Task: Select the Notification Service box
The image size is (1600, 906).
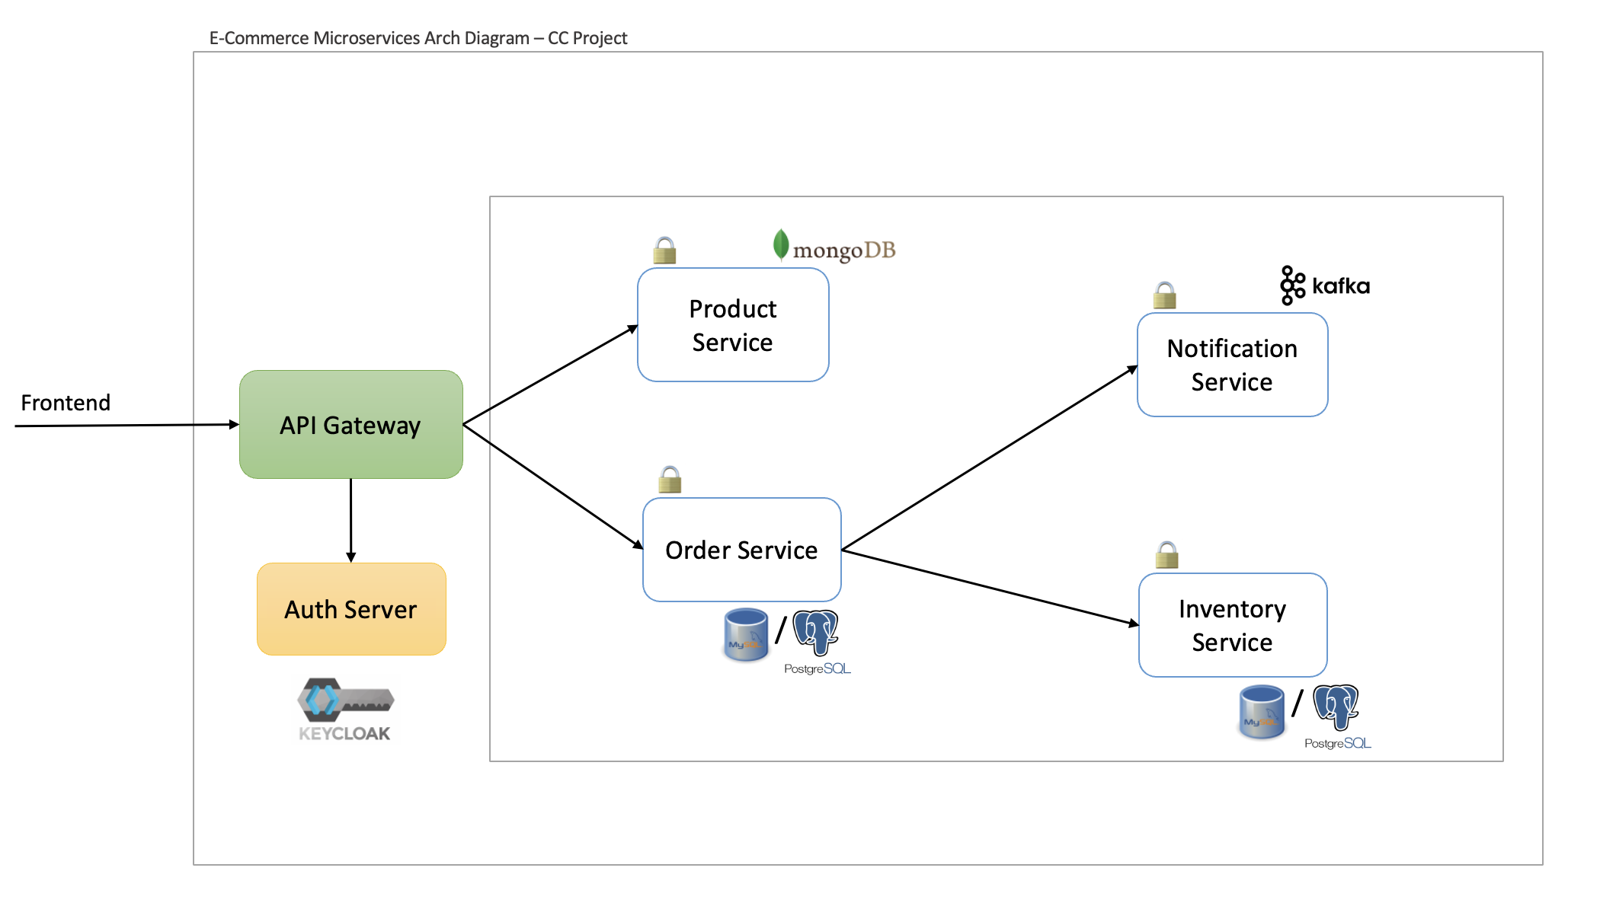Action: [1232, 365]
